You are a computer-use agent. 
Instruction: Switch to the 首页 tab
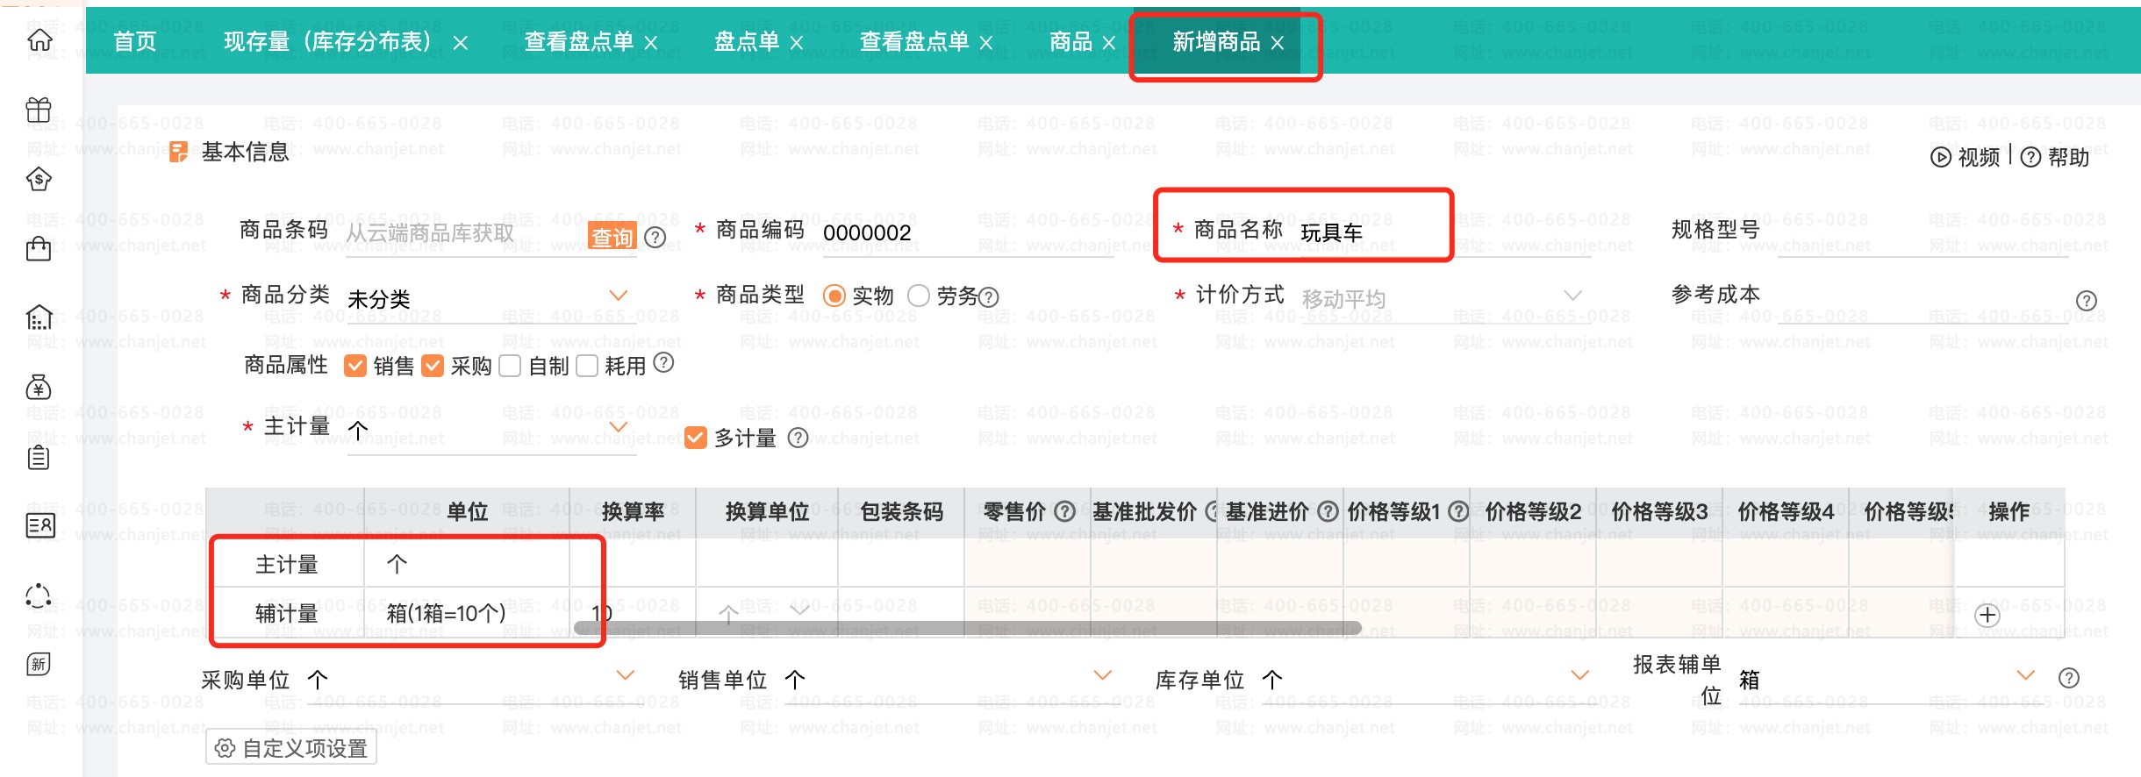135,42
